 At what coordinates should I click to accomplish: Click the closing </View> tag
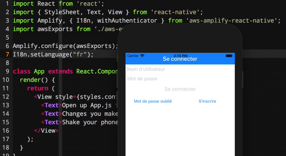(x=46, y=131)
